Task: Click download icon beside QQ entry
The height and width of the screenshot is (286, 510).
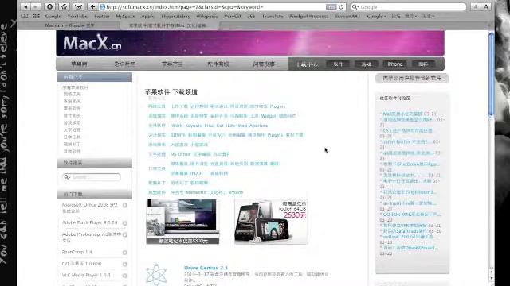Action: click(125, 265)
